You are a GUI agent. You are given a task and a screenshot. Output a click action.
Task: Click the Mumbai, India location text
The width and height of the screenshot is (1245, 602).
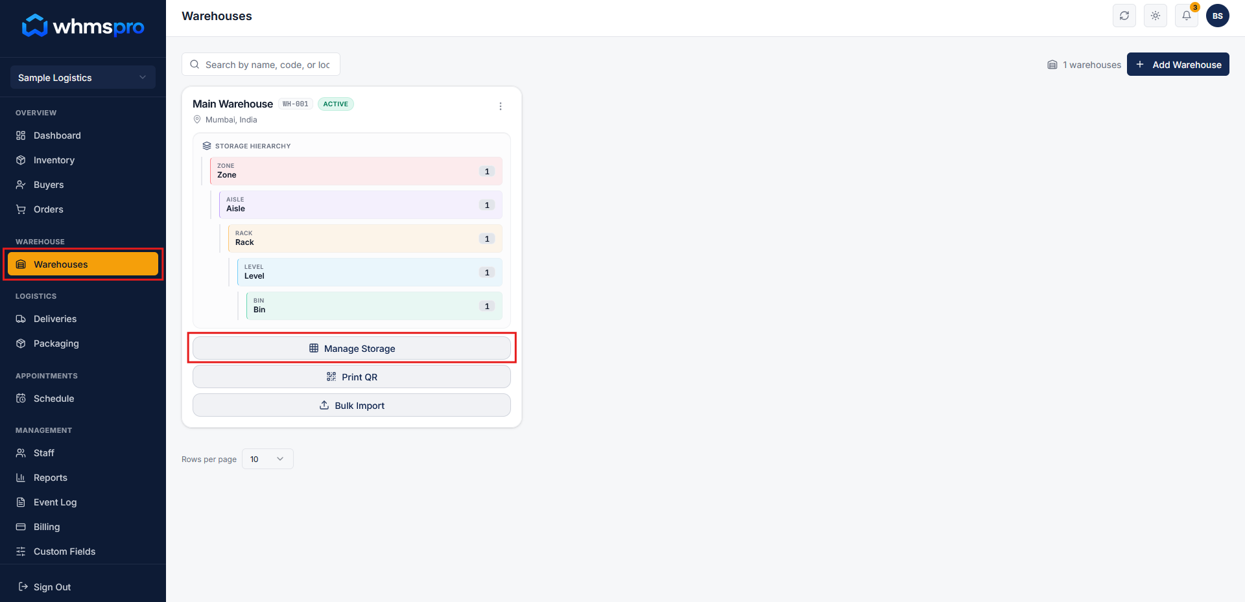(x=231, y=120)
